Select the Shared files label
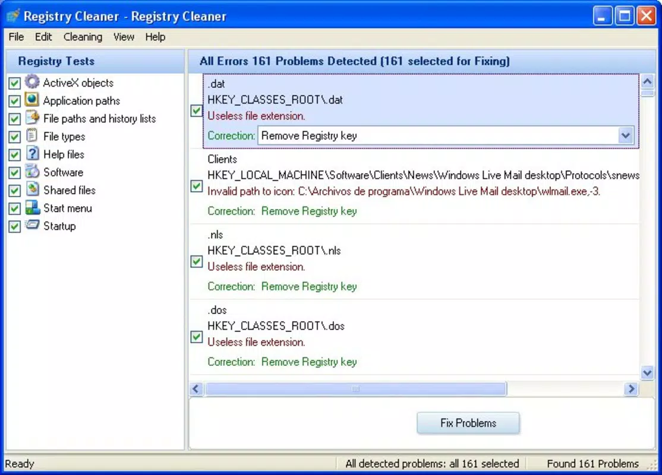 [70, 191]
